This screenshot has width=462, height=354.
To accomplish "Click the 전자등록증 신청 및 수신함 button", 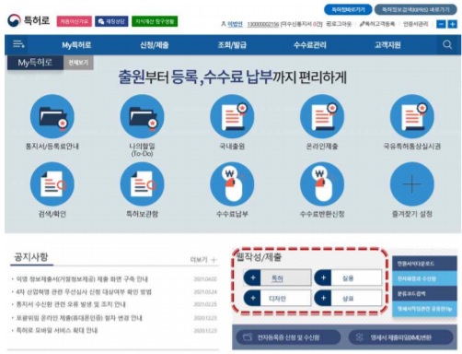I will pyautogui.click(x=288, y=337).
